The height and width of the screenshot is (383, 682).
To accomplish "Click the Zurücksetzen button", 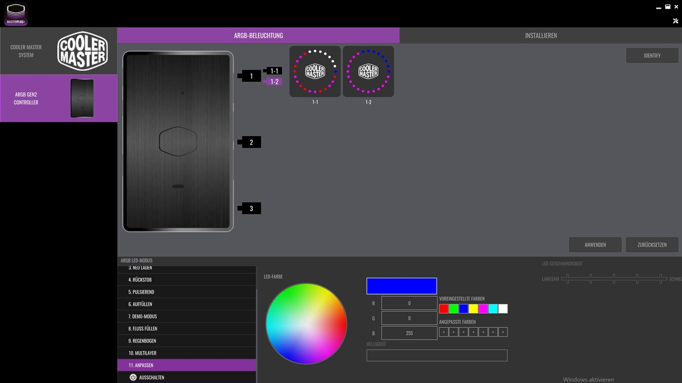I will coord(652,245).
